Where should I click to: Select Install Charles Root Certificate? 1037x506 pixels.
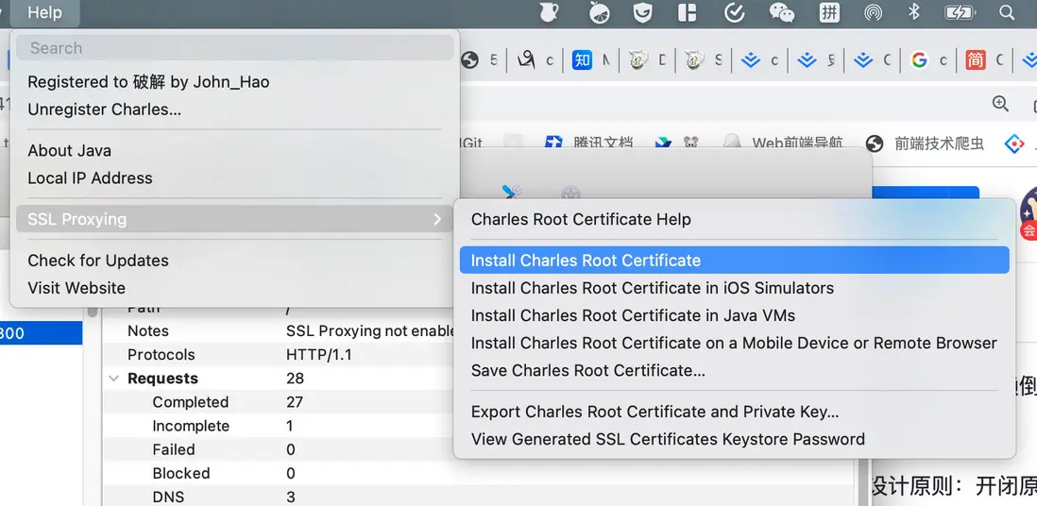[x=586, y=261]
